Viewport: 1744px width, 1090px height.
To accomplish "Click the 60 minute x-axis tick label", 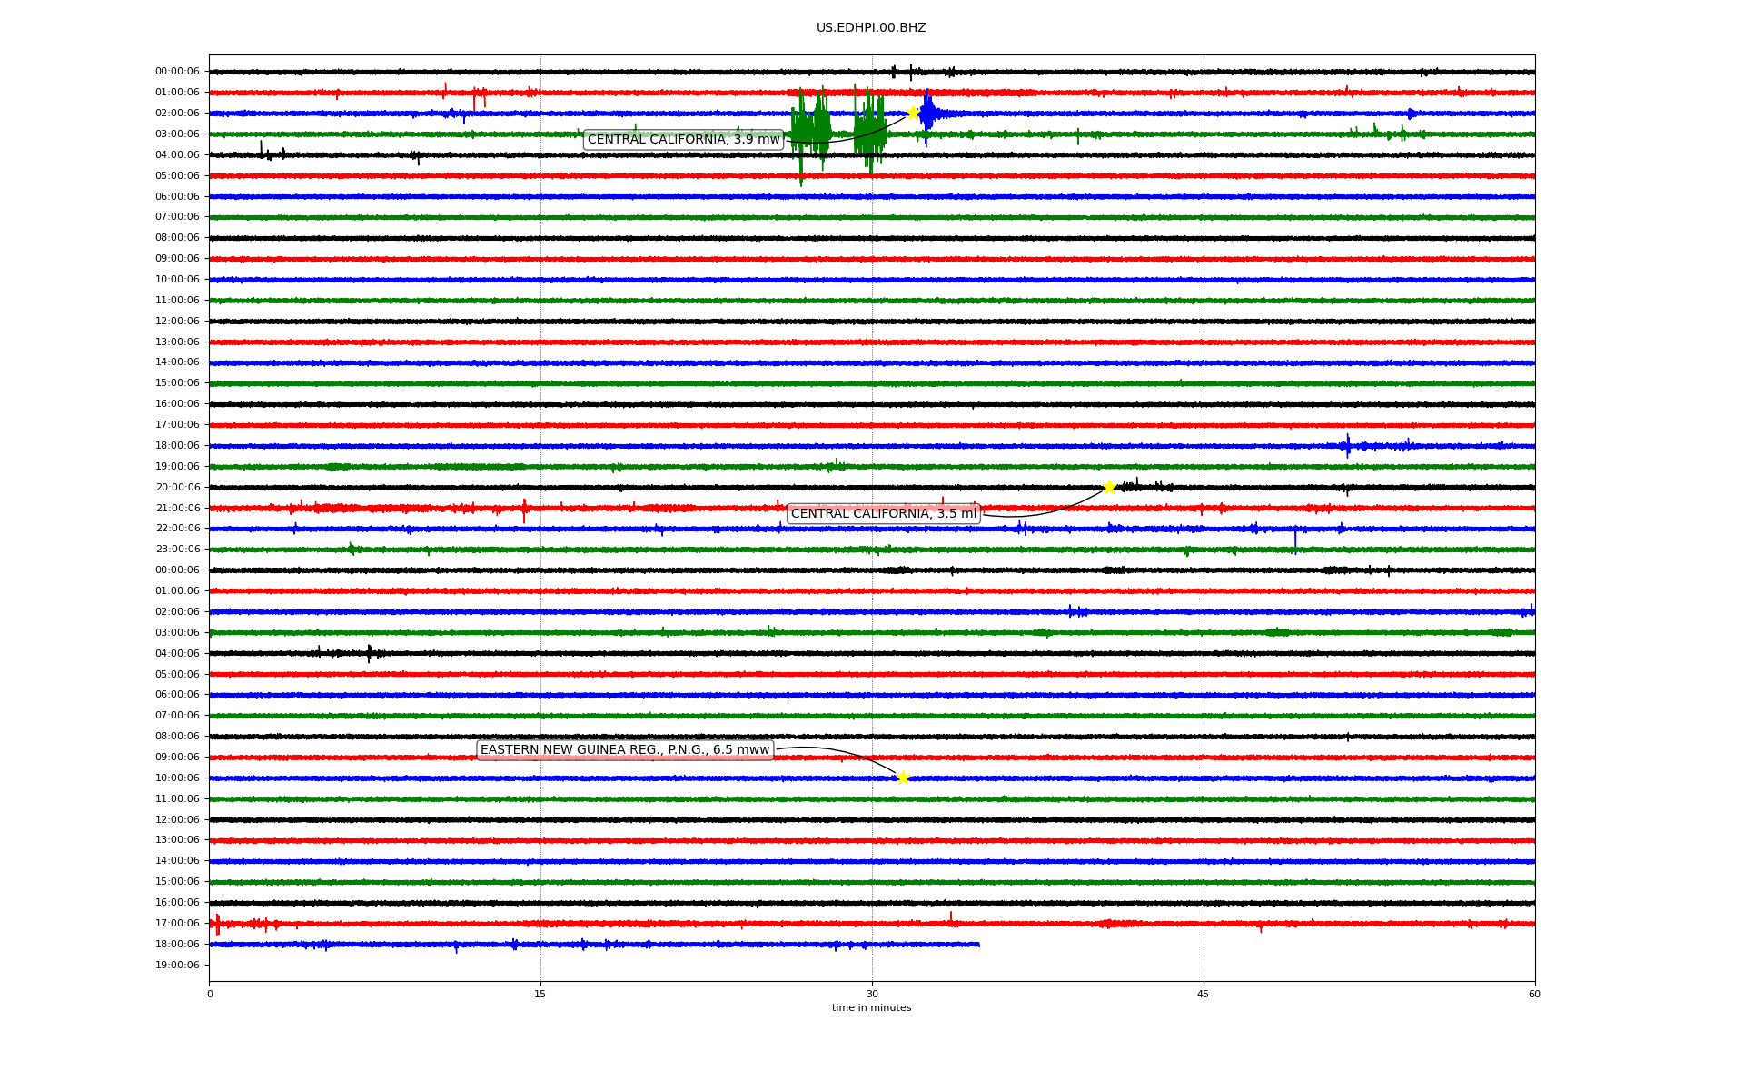I will click(x=1534, y=994).
